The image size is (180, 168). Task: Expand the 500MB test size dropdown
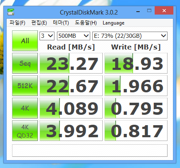74,36
